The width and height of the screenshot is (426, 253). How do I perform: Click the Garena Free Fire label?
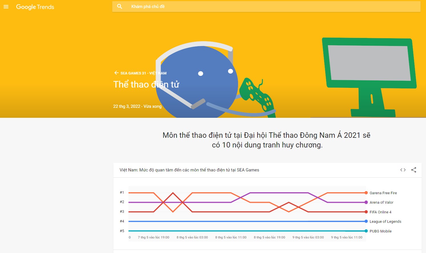pos(383,193)
